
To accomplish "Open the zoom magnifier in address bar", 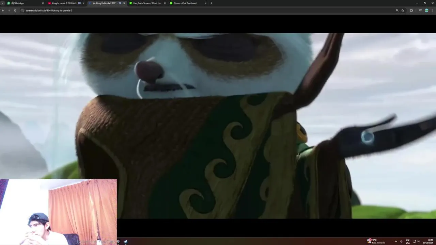I will (397, 11).
